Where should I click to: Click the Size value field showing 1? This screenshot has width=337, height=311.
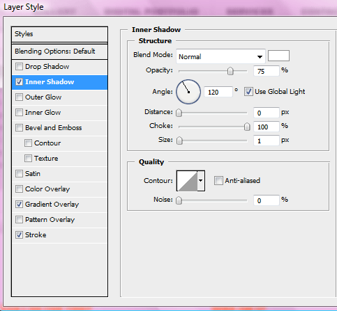[266, 141]
